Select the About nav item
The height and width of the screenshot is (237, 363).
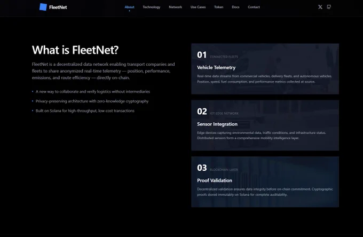tap(129, 7)
